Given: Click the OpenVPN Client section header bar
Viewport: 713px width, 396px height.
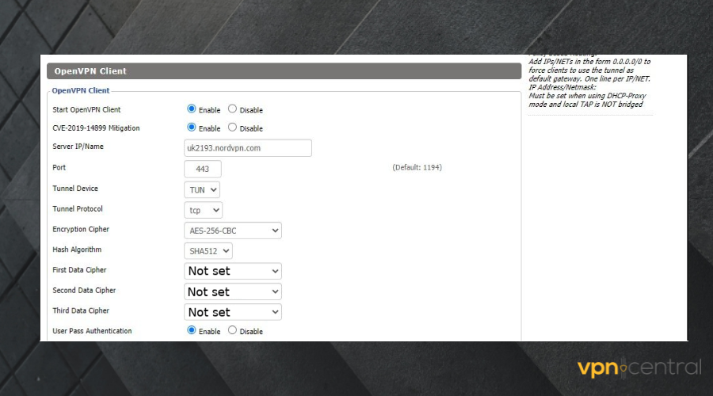Looking at the screenshot, I should (x=284, y=71).
